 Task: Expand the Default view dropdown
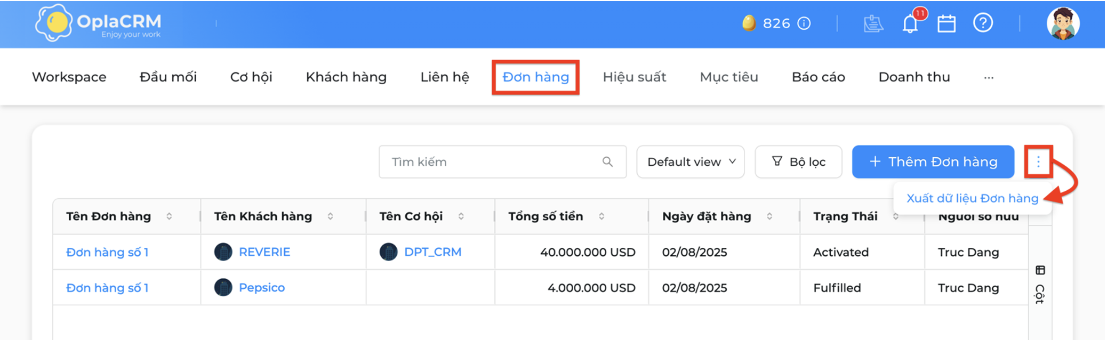(690, 161)
